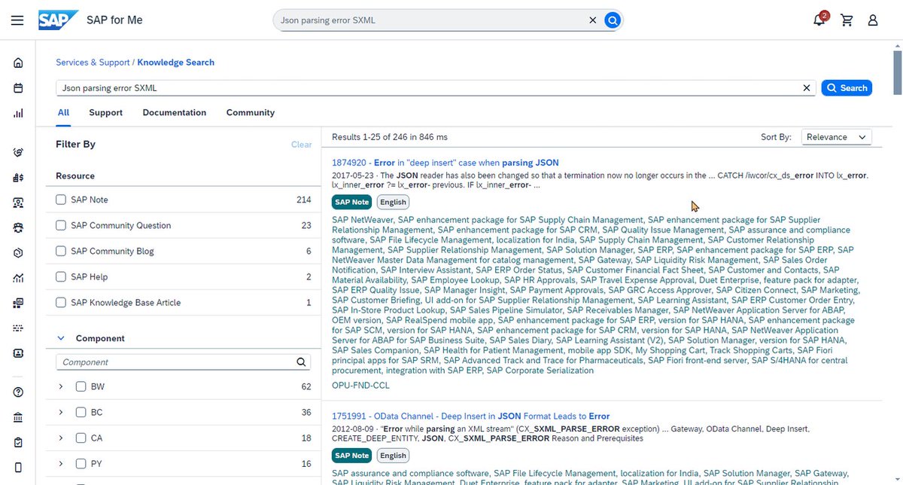Tick the SAP Community Blog checkbox

click(x=61, y=251)
